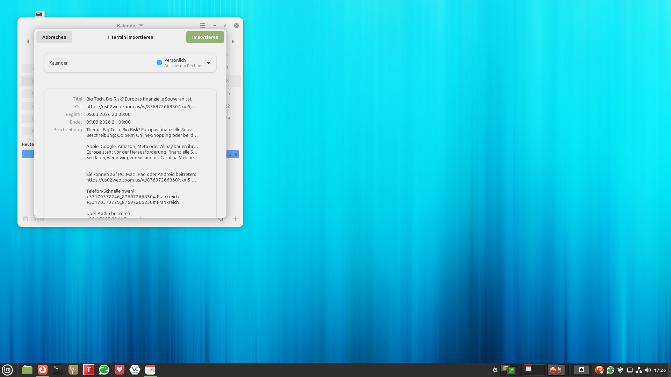This screenshot has width=671, height=377.
Task: Open the terminal from taskbar
Action: coord(58,370)
